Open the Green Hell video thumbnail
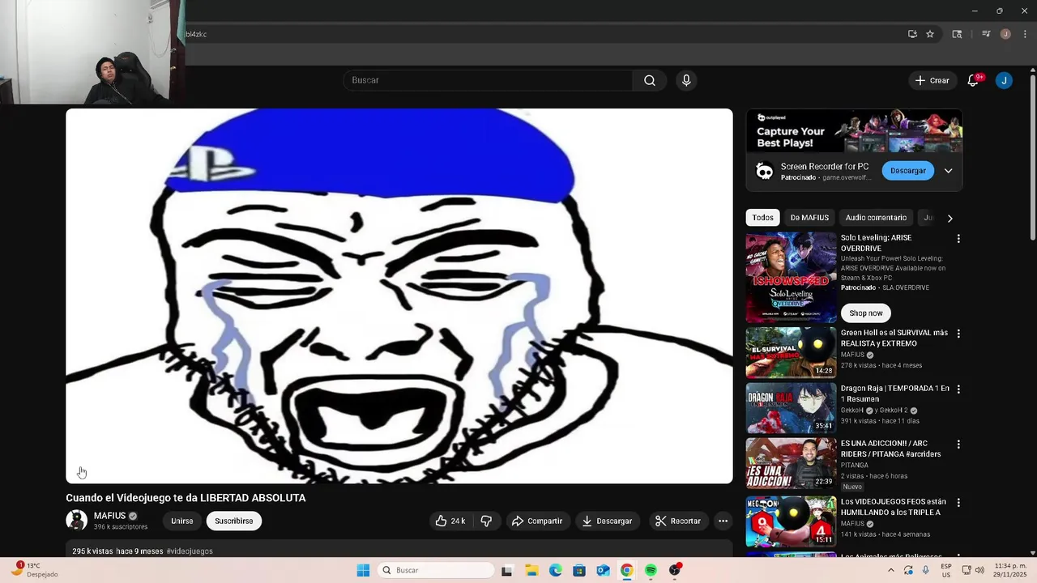The width and height of the screenshot is (1037, 583). pos(791,353)
